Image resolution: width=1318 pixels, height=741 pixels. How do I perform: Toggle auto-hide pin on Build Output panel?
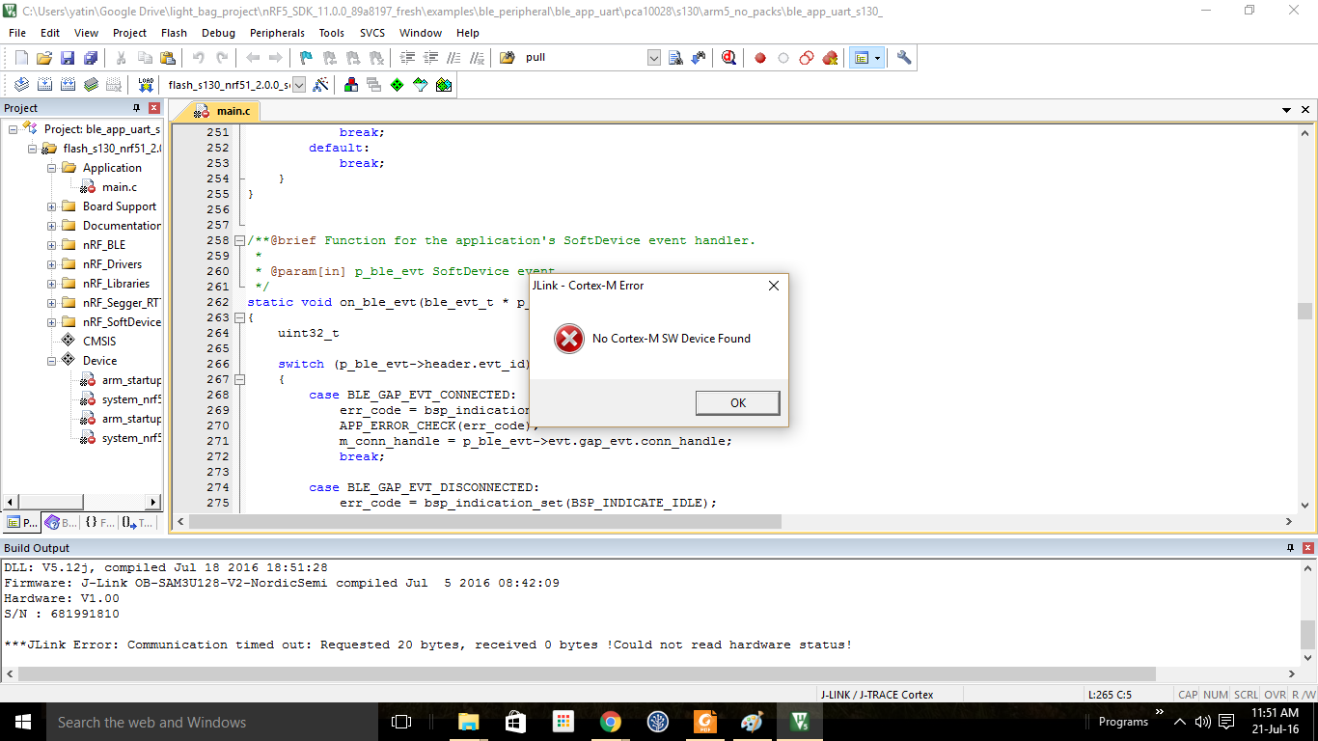1291,548
